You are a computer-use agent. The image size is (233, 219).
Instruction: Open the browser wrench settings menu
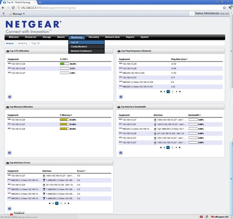tap(231, 7)
